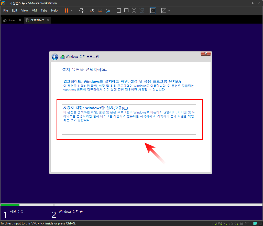Click the 'Windows 설치 중' step label
This screenshot has width=263, height=226.
[71, 212]
